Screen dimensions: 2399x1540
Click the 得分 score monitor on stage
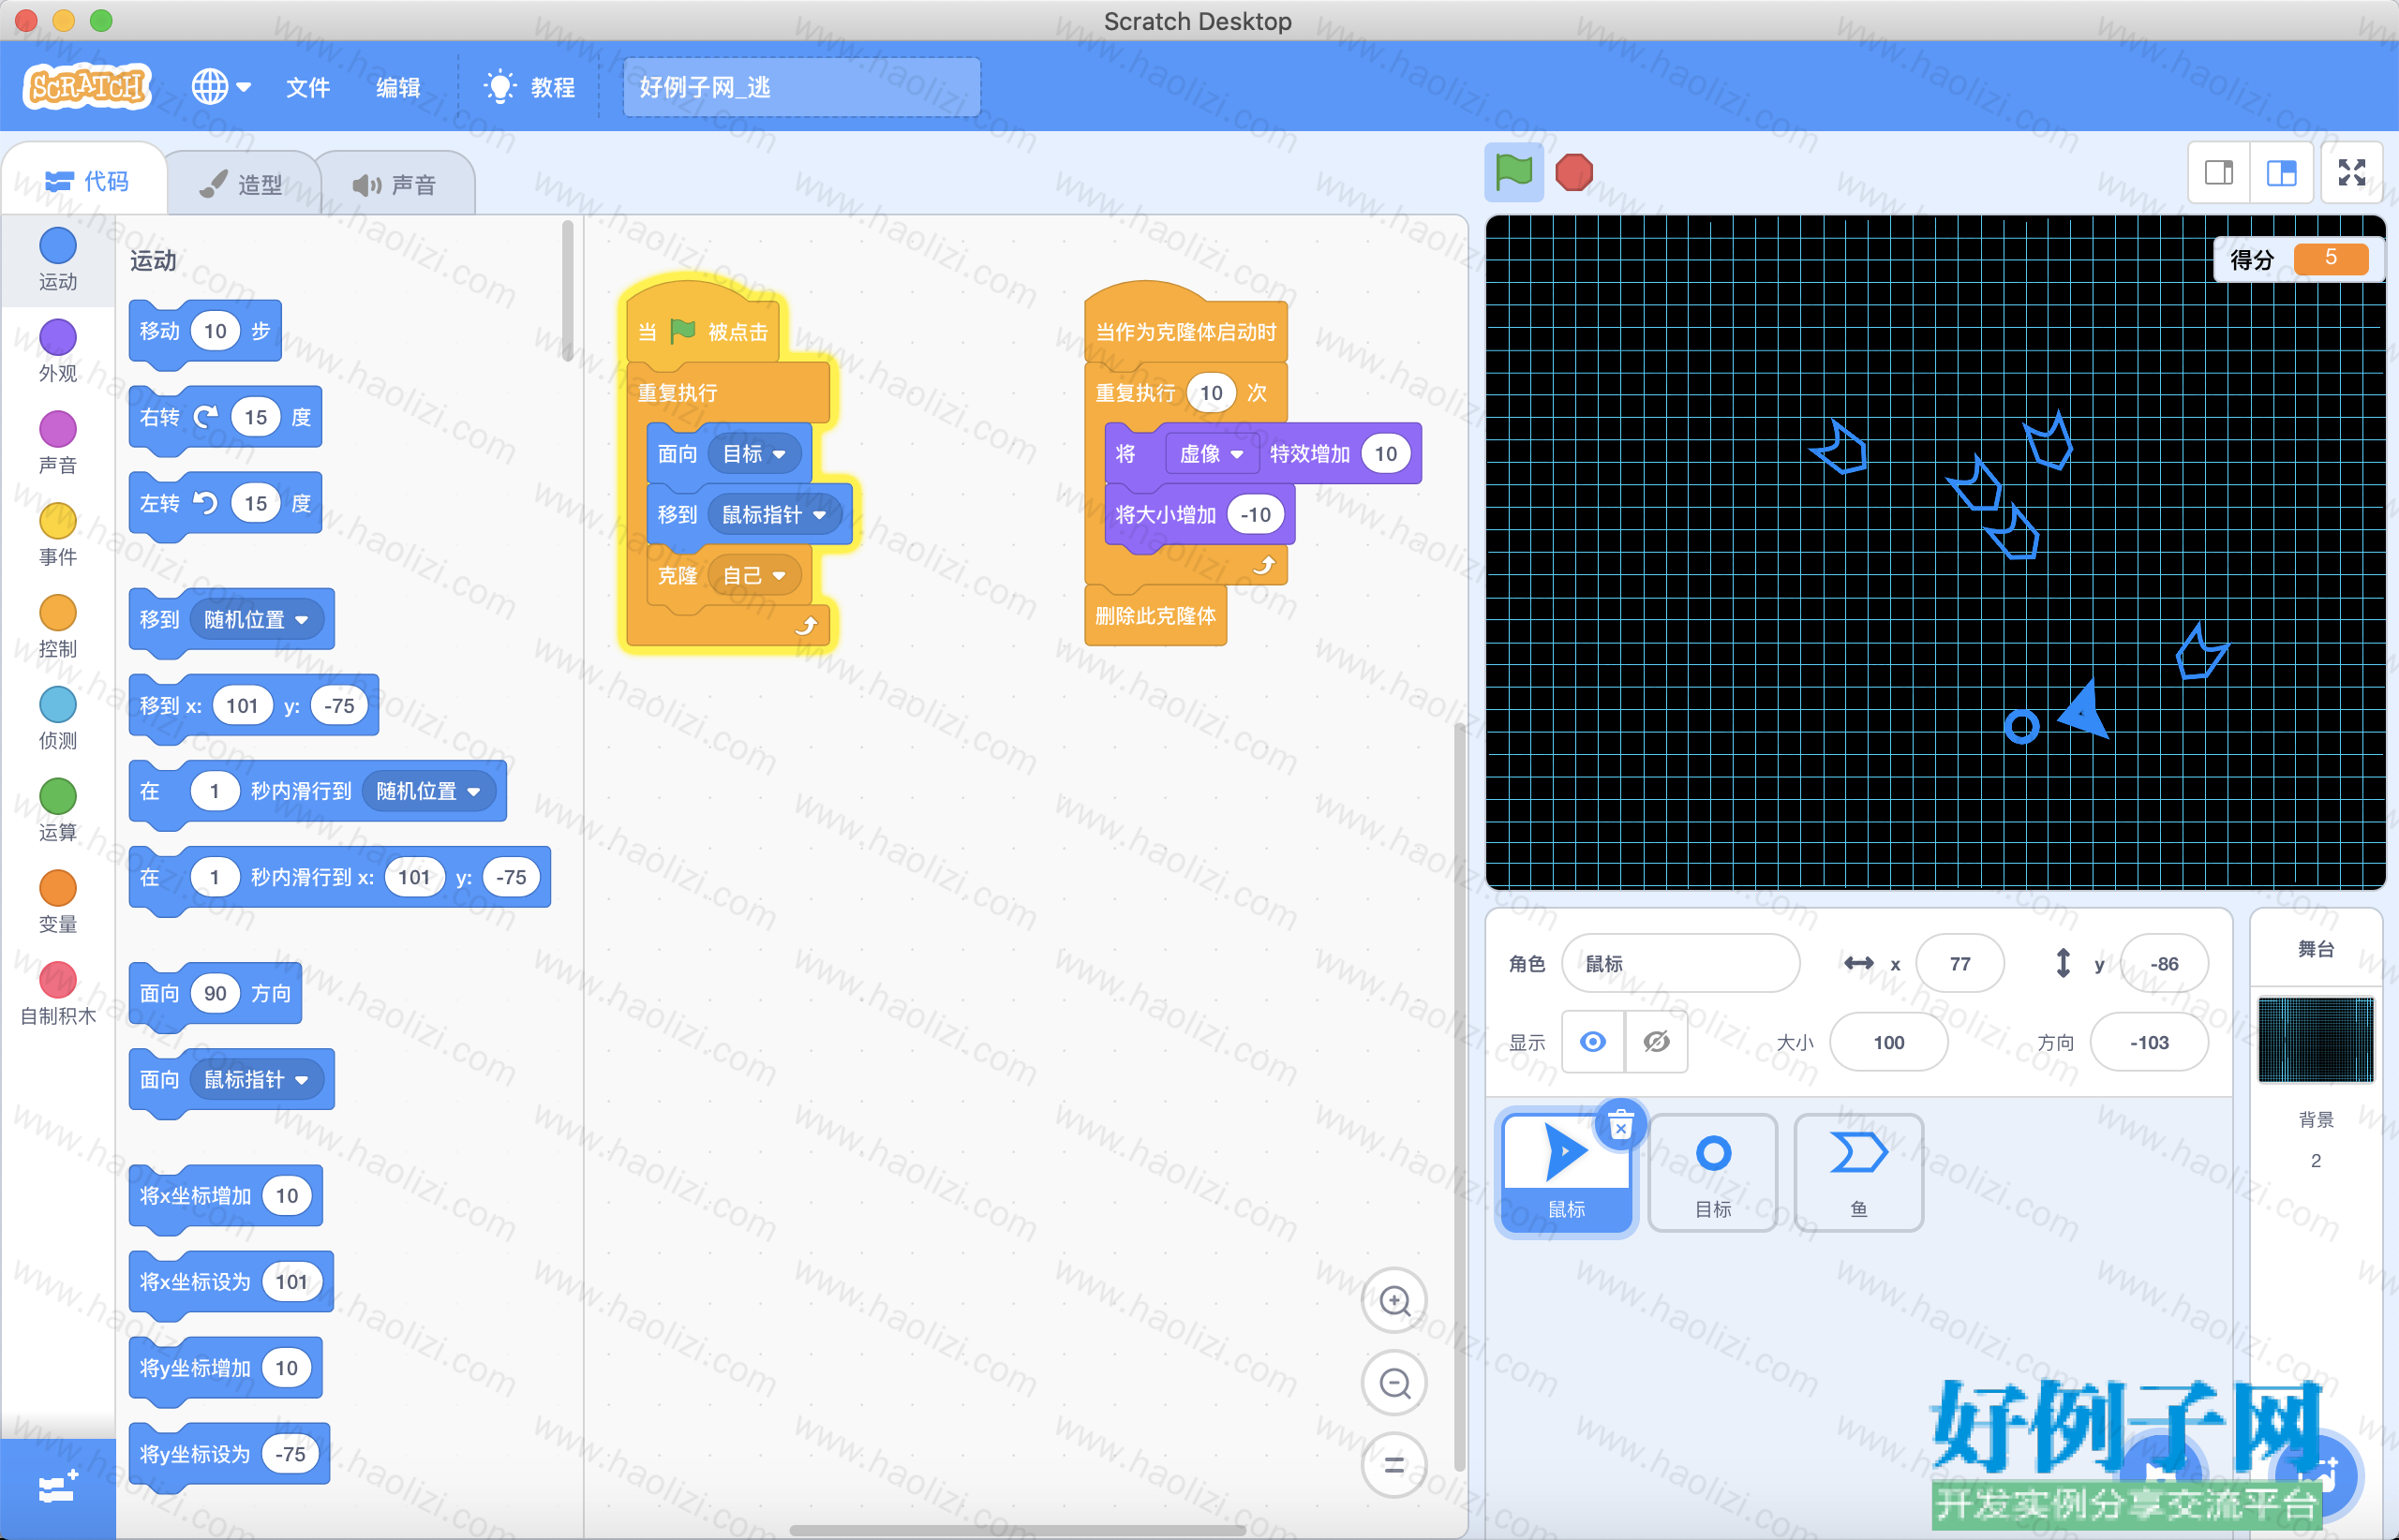pos(2298,259)
